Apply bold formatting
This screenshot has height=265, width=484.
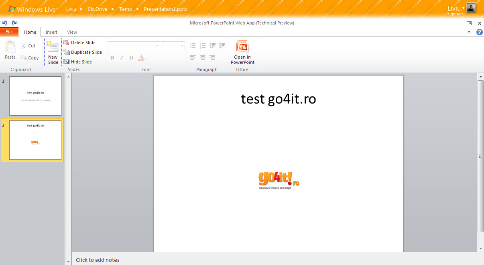pos(112,58)
